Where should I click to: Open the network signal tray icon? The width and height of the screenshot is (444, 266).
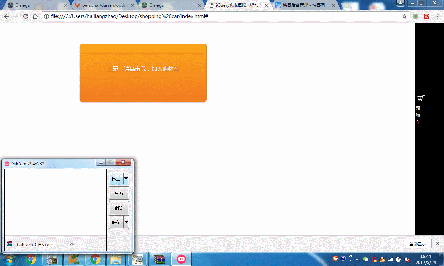click(x=391, y=259)
